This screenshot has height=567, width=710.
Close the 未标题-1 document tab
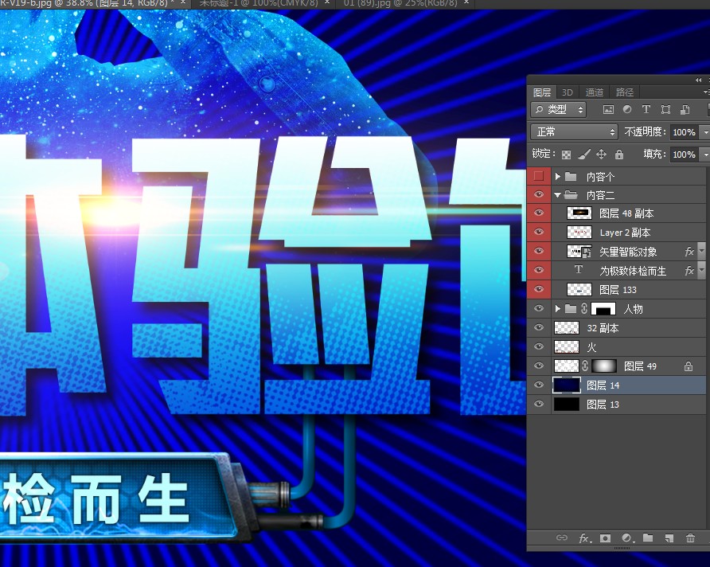coord(327,2)
